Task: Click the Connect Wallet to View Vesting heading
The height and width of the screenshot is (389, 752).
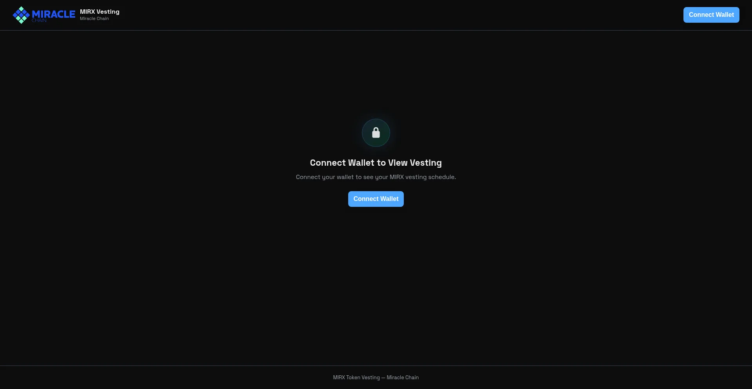Action: [376, 163]
